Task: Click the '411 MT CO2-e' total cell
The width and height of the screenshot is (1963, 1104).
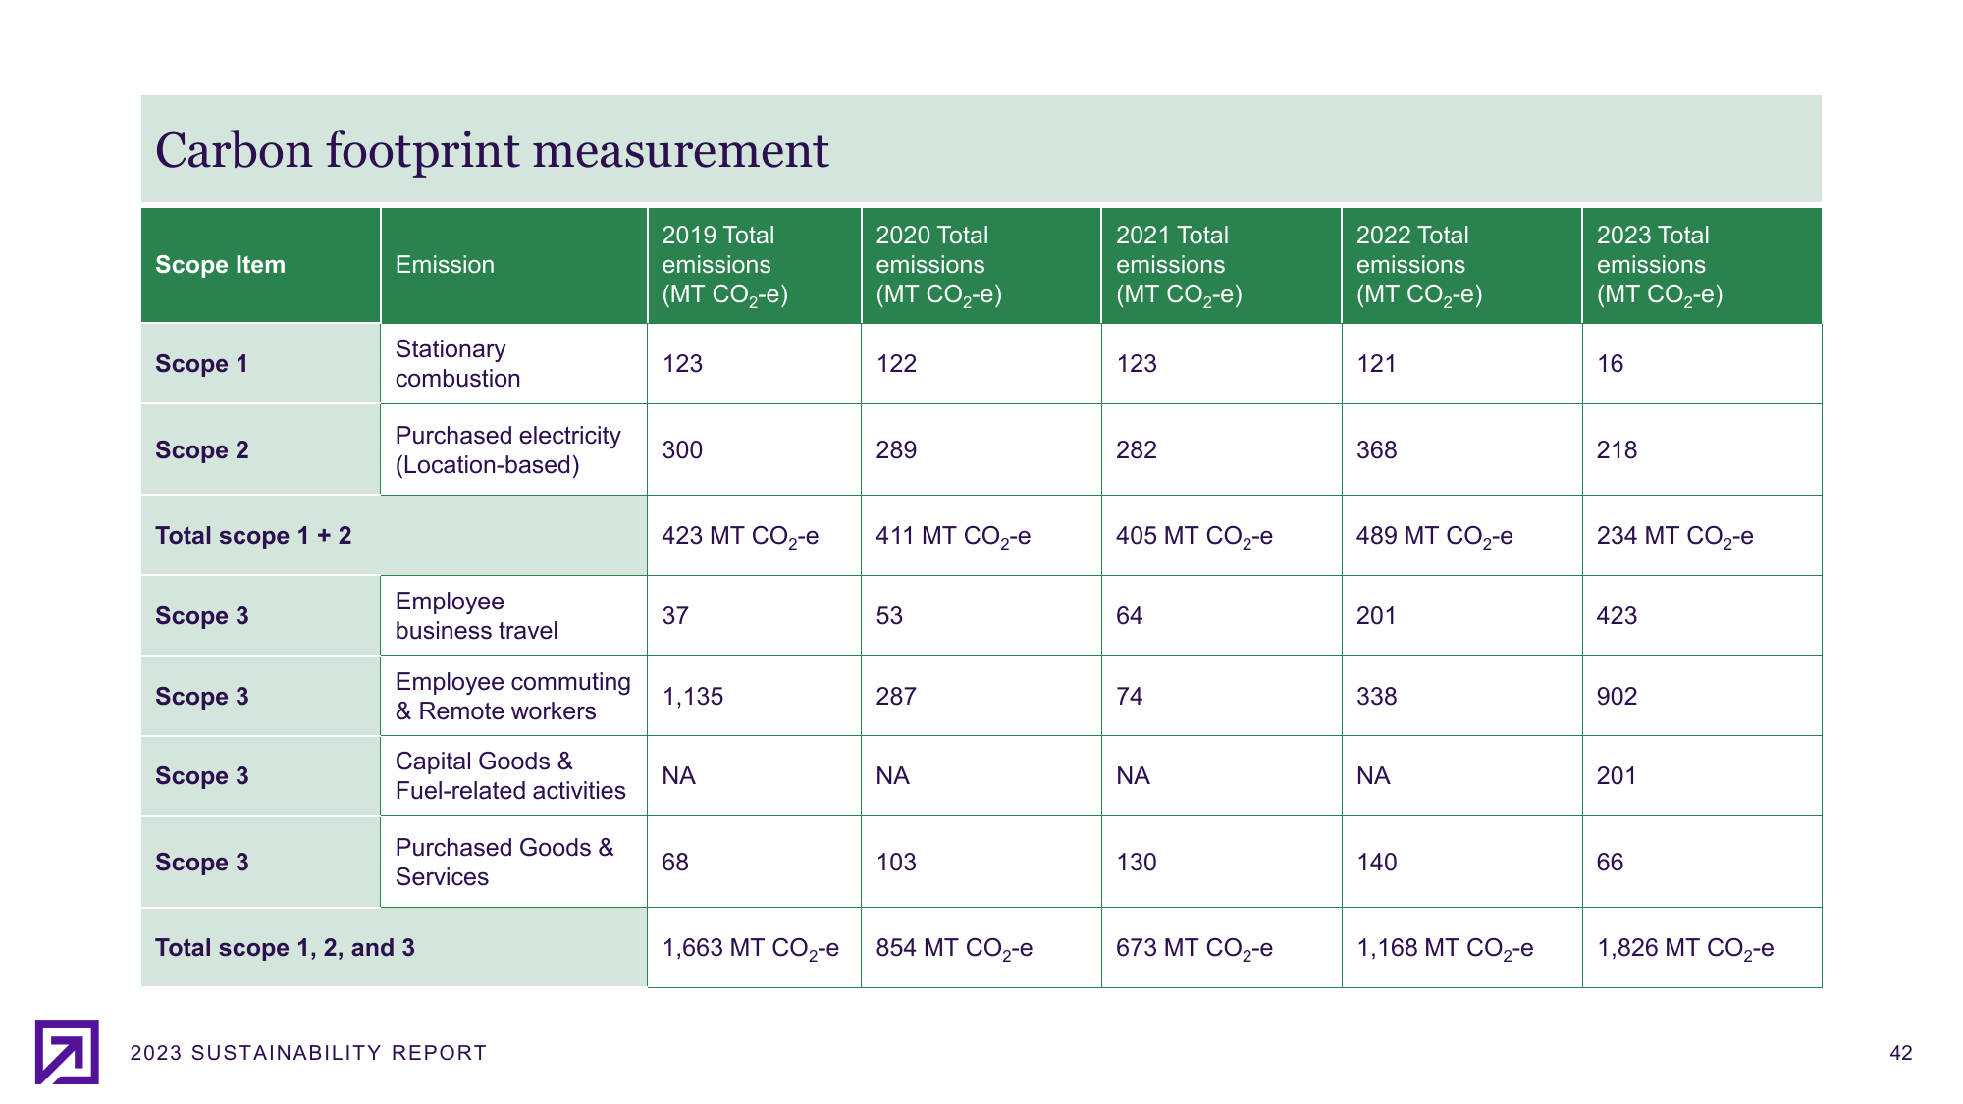Action: coord(981,536)
